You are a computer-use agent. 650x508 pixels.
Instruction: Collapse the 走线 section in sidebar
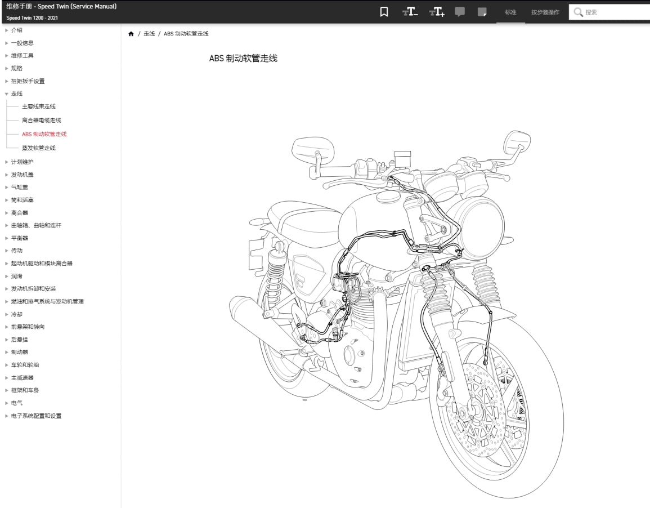(x=16, y=93)
